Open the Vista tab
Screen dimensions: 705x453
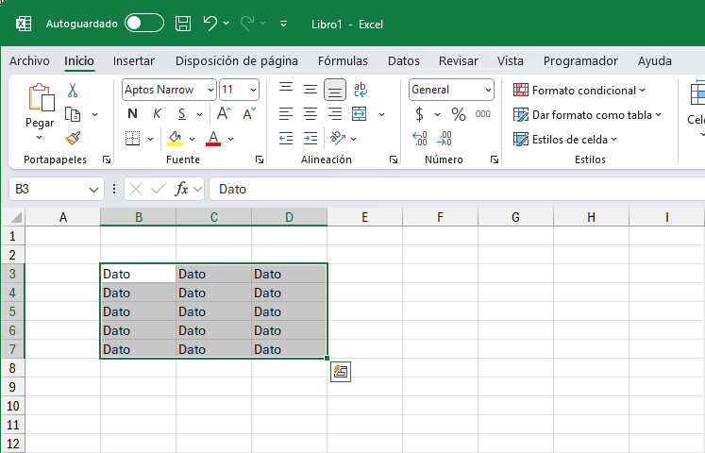point(511,60)
